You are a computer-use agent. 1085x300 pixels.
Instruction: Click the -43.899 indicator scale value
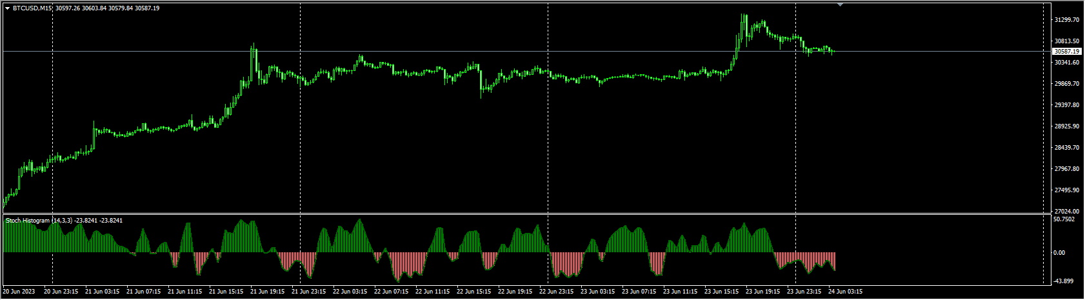[x=1065, y=281]
